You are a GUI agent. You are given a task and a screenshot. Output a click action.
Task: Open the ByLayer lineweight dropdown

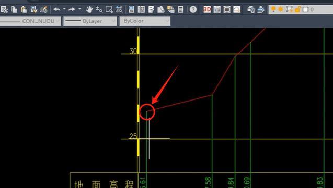point(90,21)
